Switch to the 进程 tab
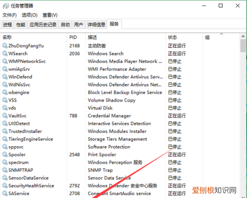This screenshot has height=198, width=247. (7, 25)
